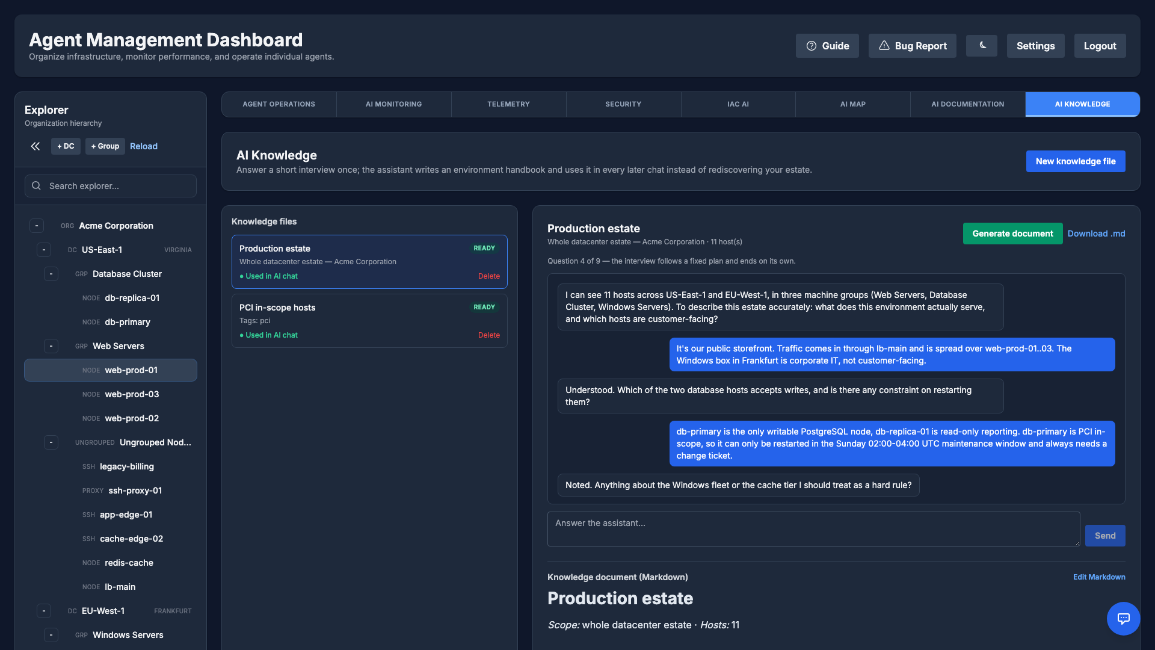
Task: Toggle Used in AI chat for PCI in-scope hosts
Action: [268, 335]
